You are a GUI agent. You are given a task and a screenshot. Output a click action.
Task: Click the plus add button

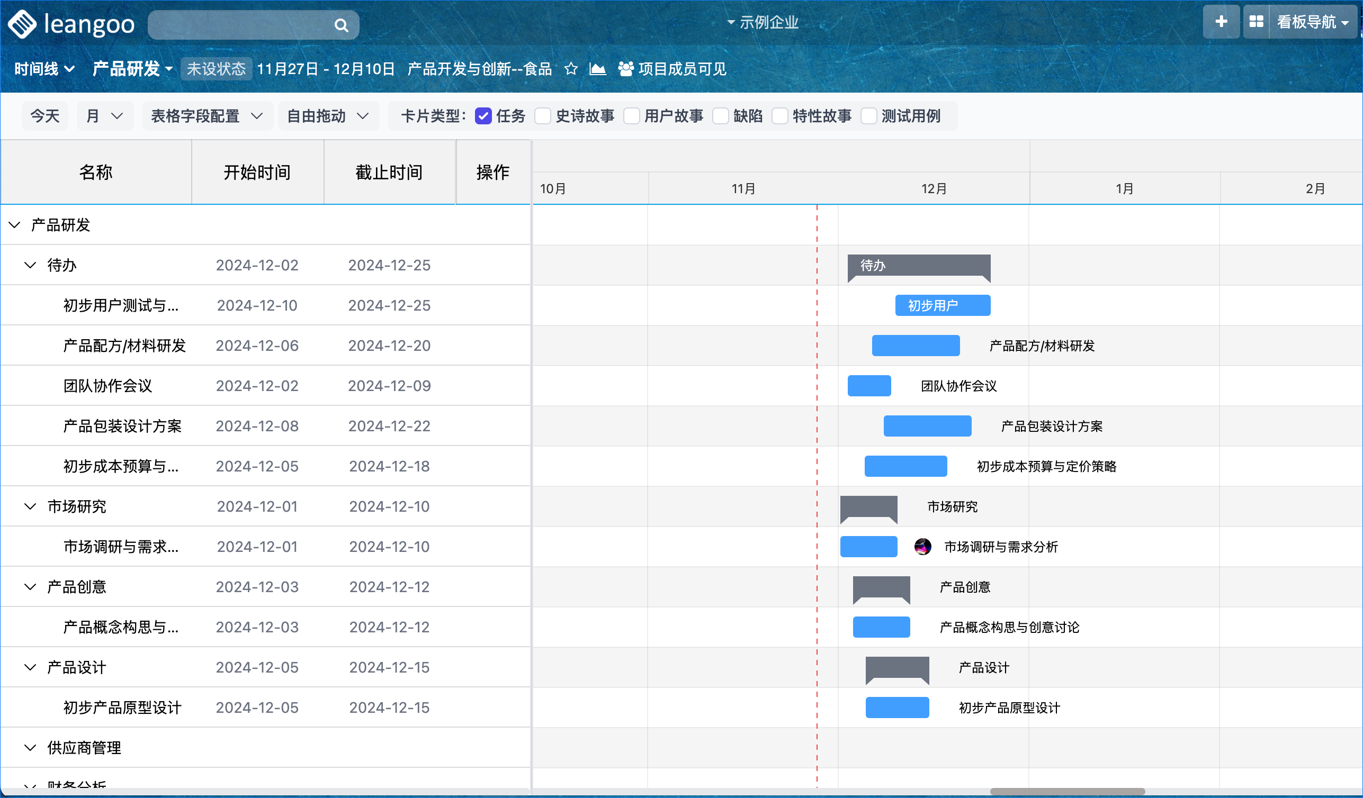[1221, 22]
